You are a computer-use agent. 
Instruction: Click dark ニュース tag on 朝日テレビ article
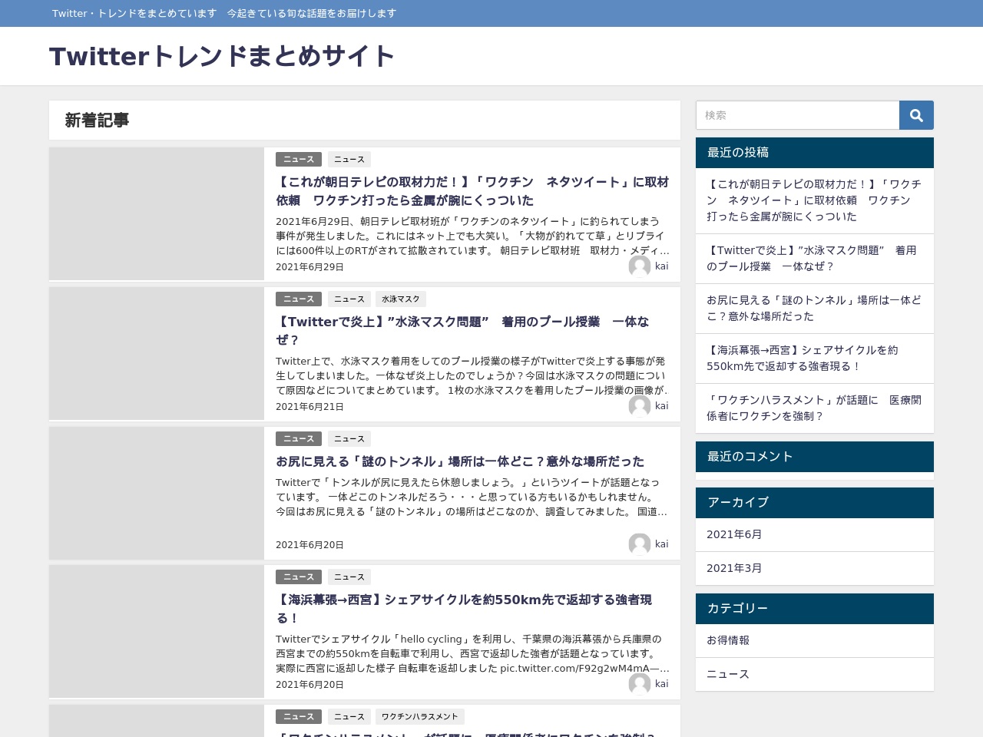(299, 160)
